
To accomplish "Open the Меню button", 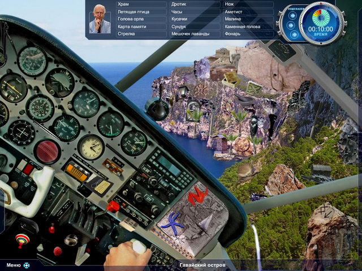I will [14, 265].
